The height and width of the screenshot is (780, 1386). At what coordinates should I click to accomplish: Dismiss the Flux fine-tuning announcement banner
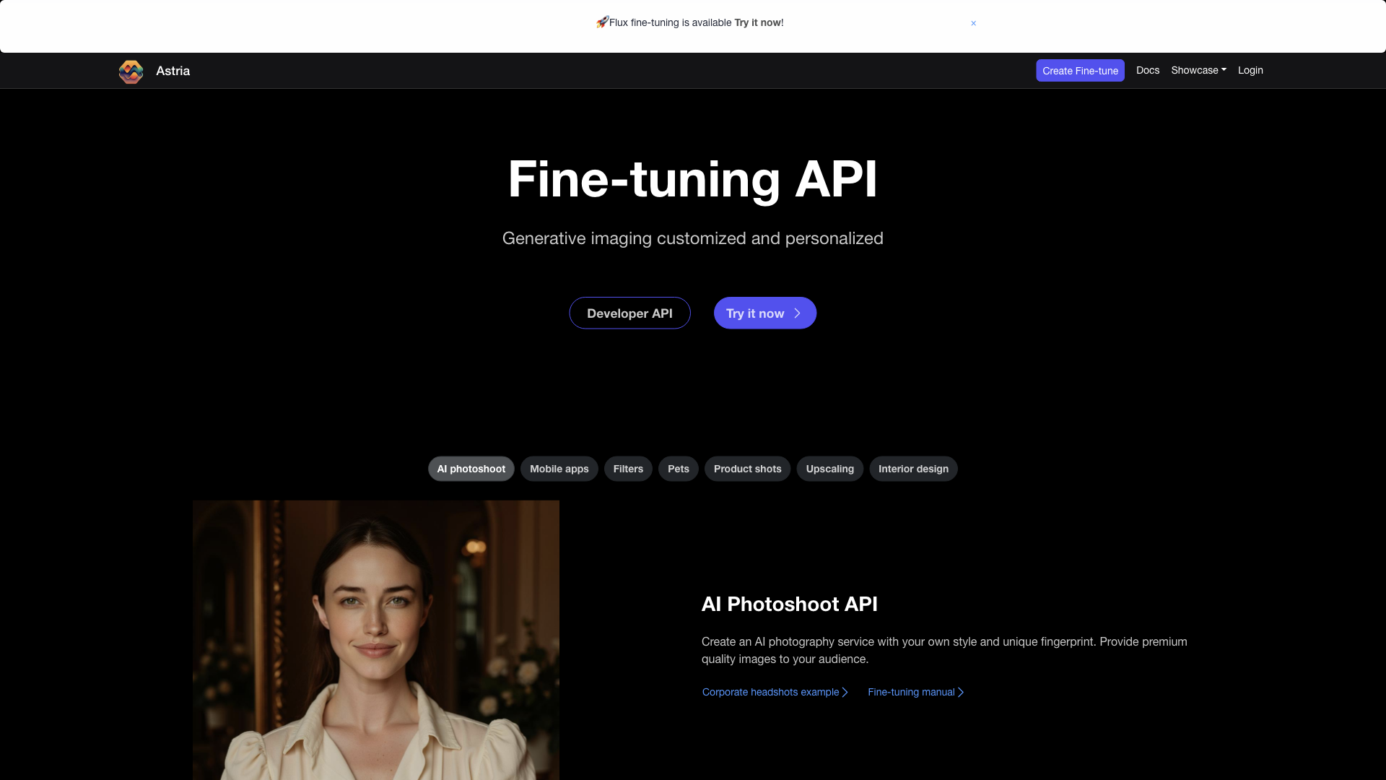pos(973,23)
